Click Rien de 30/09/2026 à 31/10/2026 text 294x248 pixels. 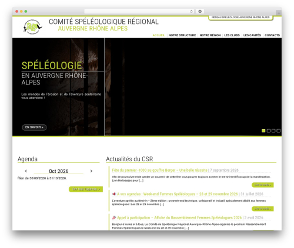pos(42,178)
